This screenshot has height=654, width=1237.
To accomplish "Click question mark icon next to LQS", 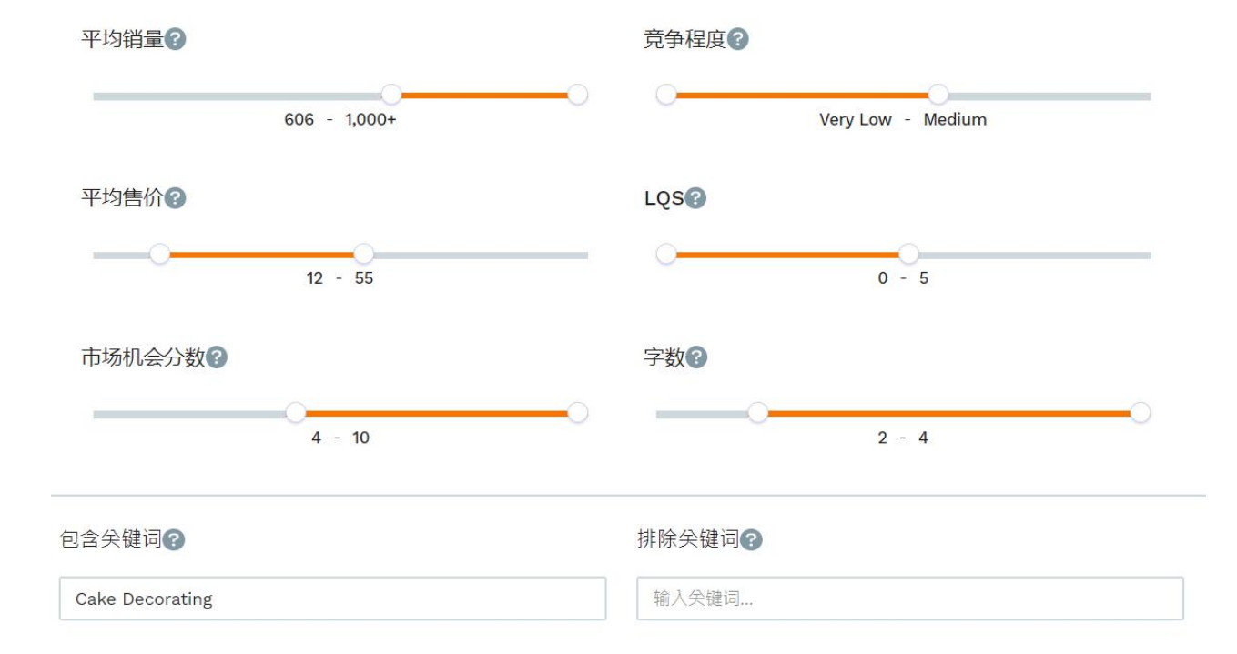I will (x=695, y=198).
